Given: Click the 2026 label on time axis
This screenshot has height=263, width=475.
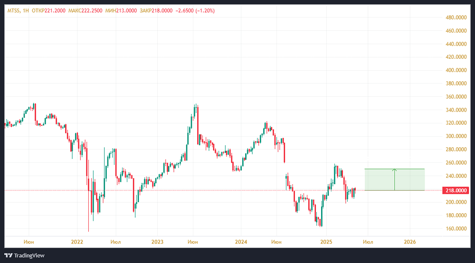Looking at the screenshot, I should [409, 242].
